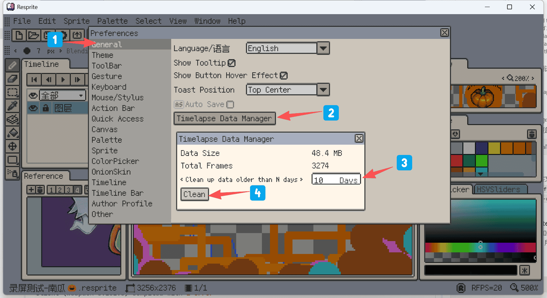This screenshot has height=298, width=547.
Task: Select the Move tool with crosshair icon
Action: click(13, 146)
